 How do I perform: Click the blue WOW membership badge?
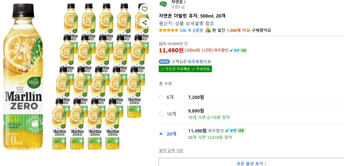click(x=164, y=61)
